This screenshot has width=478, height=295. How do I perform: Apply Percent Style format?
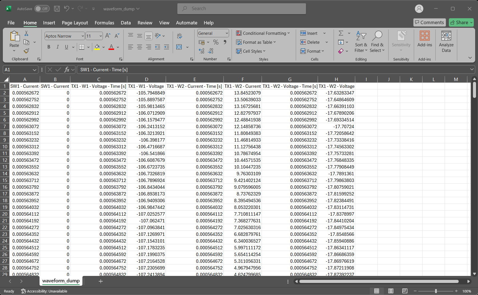coord(216,42)
